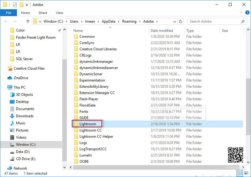This screenshot has height=177, width=251.
Task: Select the Extension Manager CC folder
Action: point(97,93)
